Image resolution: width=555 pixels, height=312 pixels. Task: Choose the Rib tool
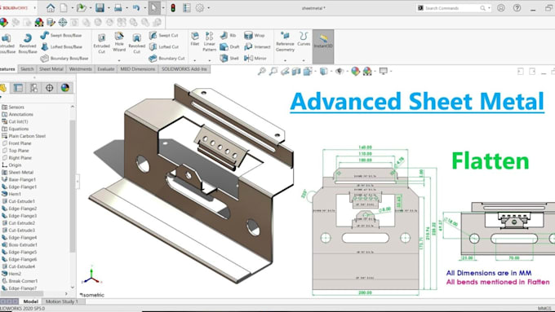pyautogui.click(x=228, y=35)
